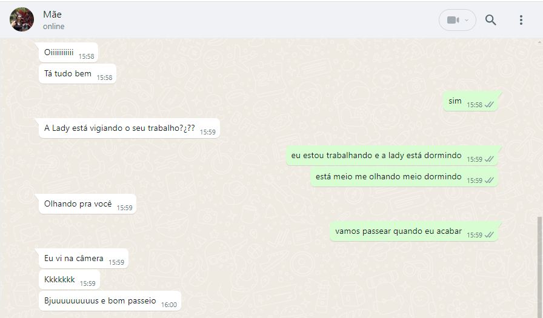Viewport: 543px width, 318px height.
Task: Click the "Olhando pra você" message
Action: point(88,204)
